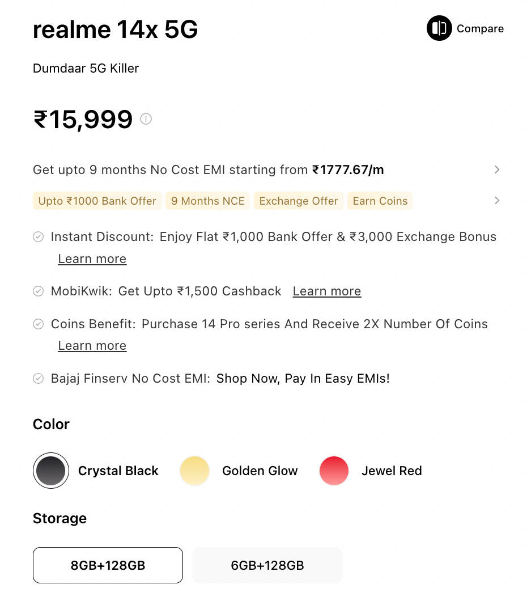Follow Learn more under Coins Benefit
Screen dimensions: 527x593
(92, 346)
